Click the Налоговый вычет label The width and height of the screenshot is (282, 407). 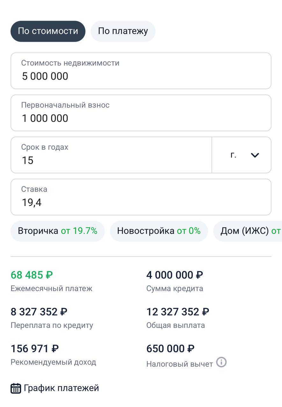click(179, 364)
